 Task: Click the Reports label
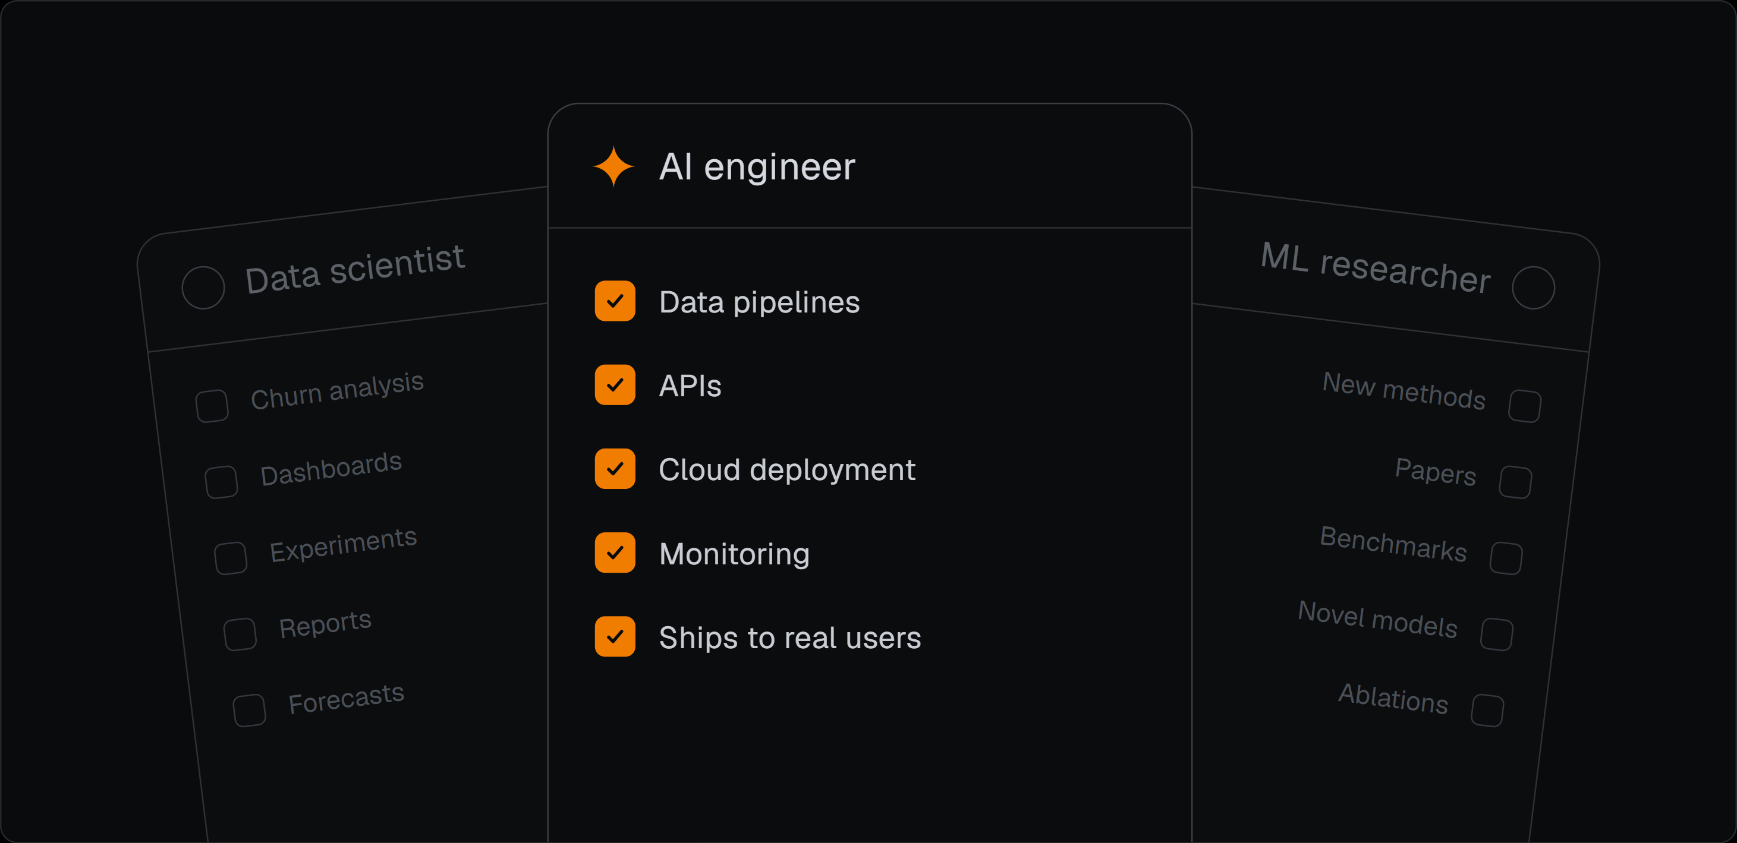325,624
